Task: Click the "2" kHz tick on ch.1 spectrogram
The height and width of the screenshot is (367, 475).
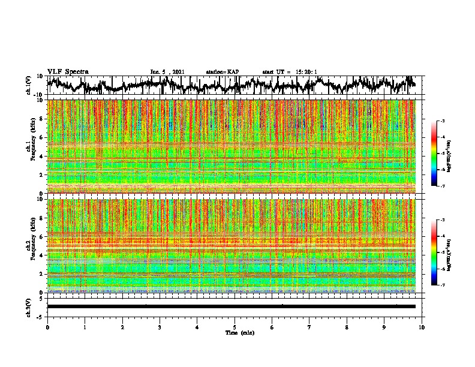Action: tap(41, 175)
